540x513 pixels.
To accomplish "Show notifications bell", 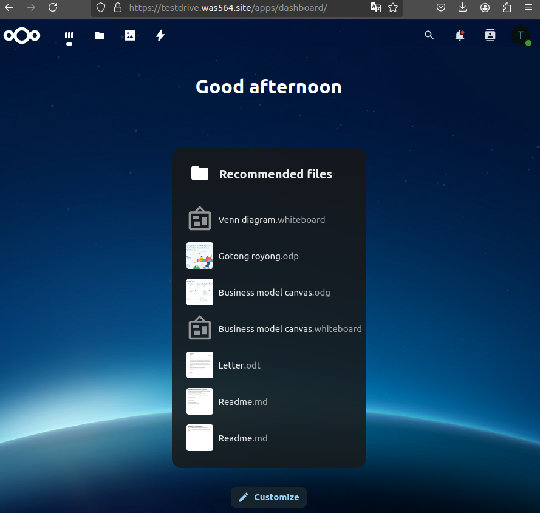I will (460, 35).
